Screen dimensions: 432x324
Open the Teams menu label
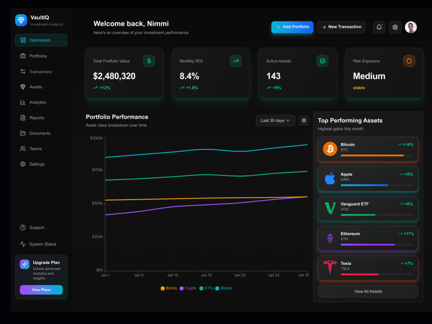pyautogui.click(x=35, y=149)
